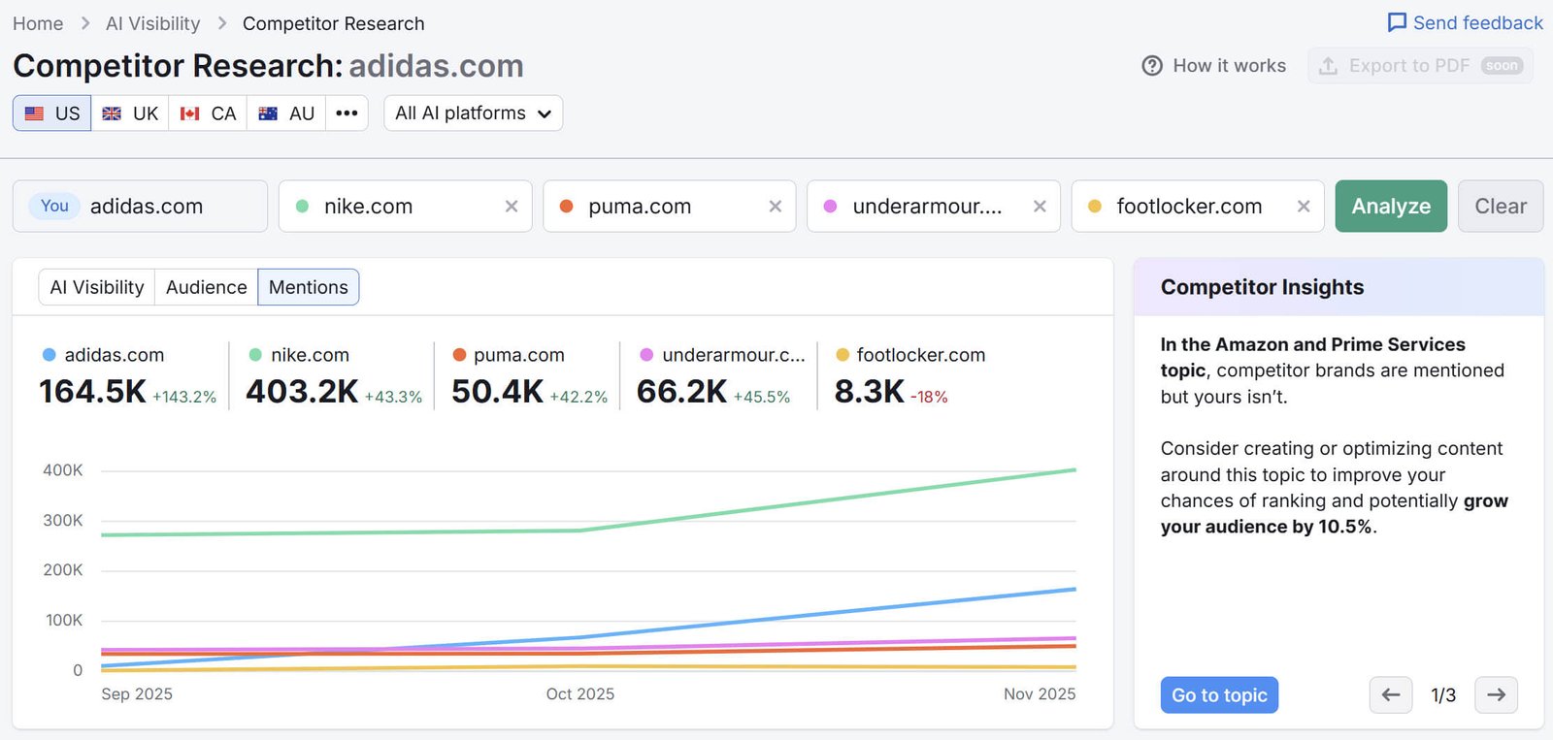Open more countries with three dots
This screenshot has height=740, width=1553.
[347, 113]
